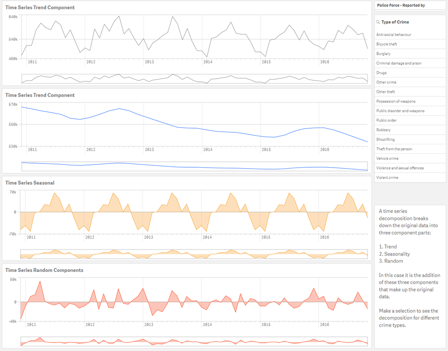448x351 pixels.
Task: Select Anti-social behaviour crime type
Action: (x=410, y=34)
